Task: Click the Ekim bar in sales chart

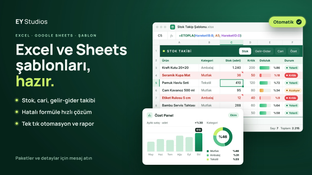Action: 199,142
